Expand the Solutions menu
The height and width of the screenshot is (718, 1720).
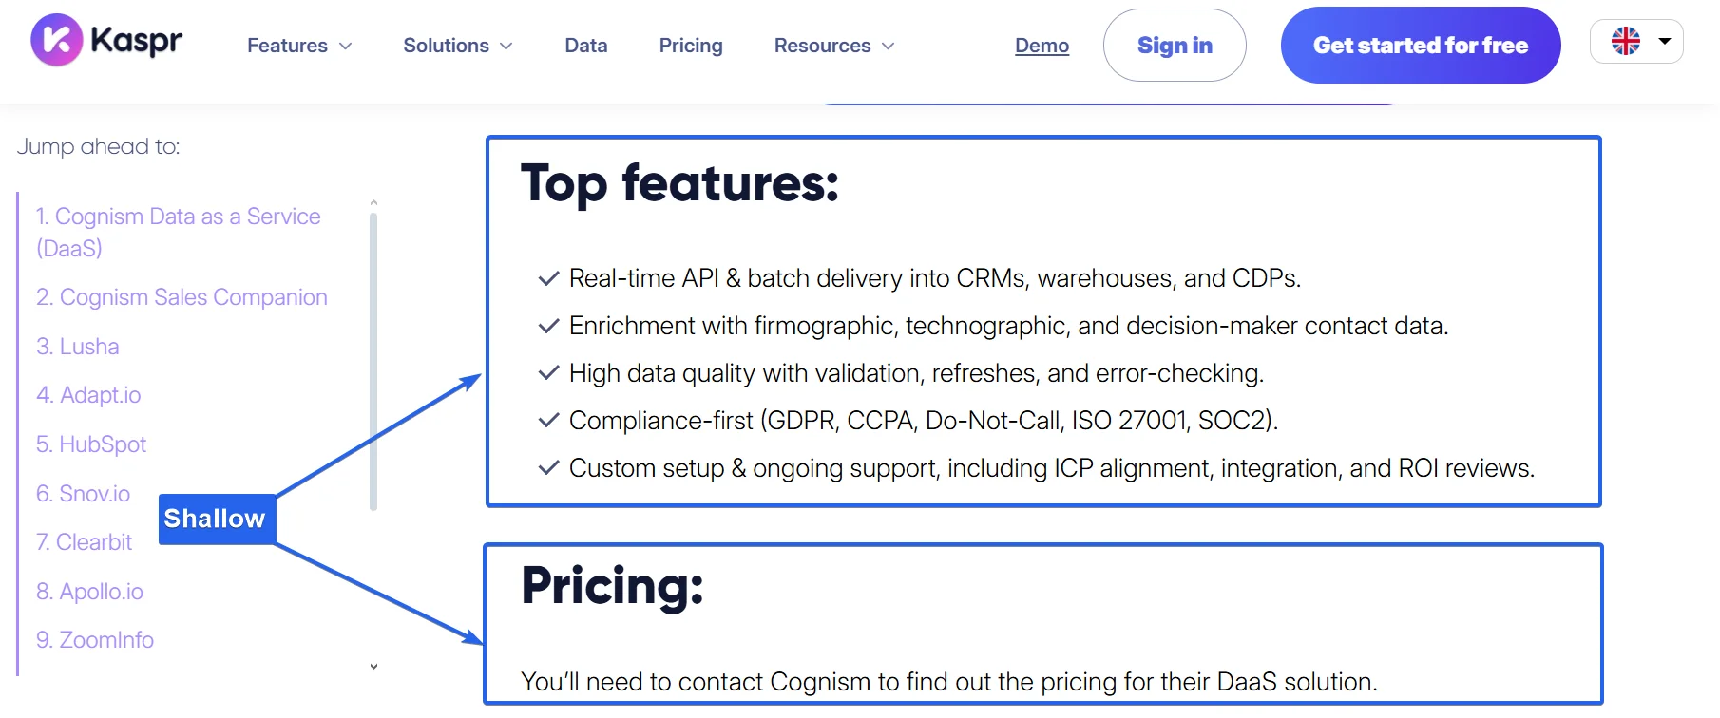coord(457,46)
